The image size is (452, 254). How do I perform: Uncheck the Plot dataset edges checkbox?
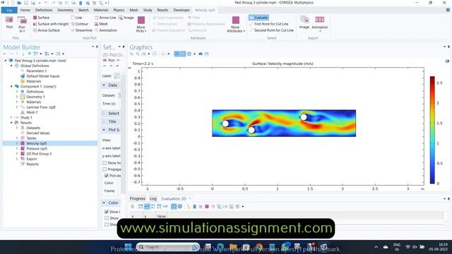[x=107, y=176]
